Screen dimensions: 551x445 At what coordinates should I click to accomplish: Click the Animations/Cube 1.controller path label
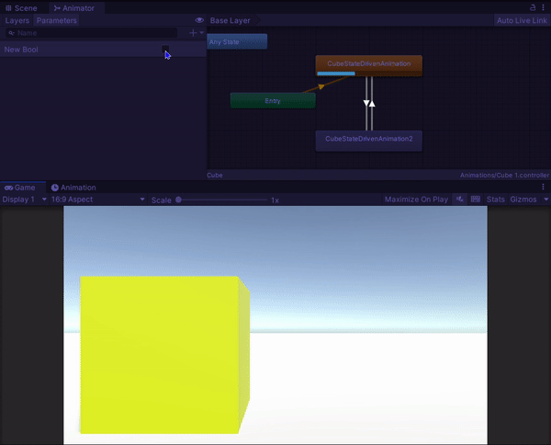[504, 176]
